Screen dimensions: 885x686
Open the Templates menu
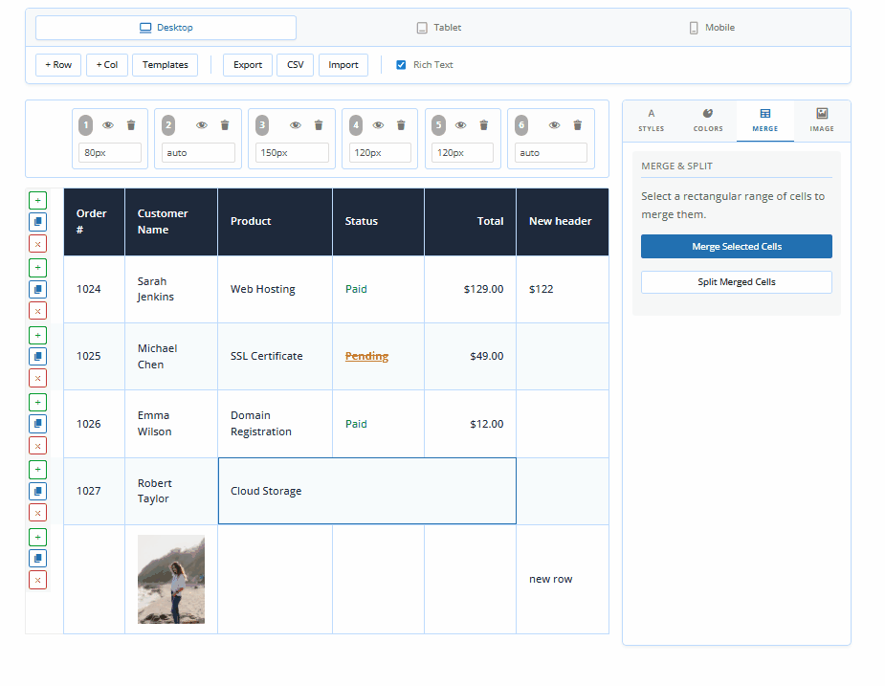166,65
